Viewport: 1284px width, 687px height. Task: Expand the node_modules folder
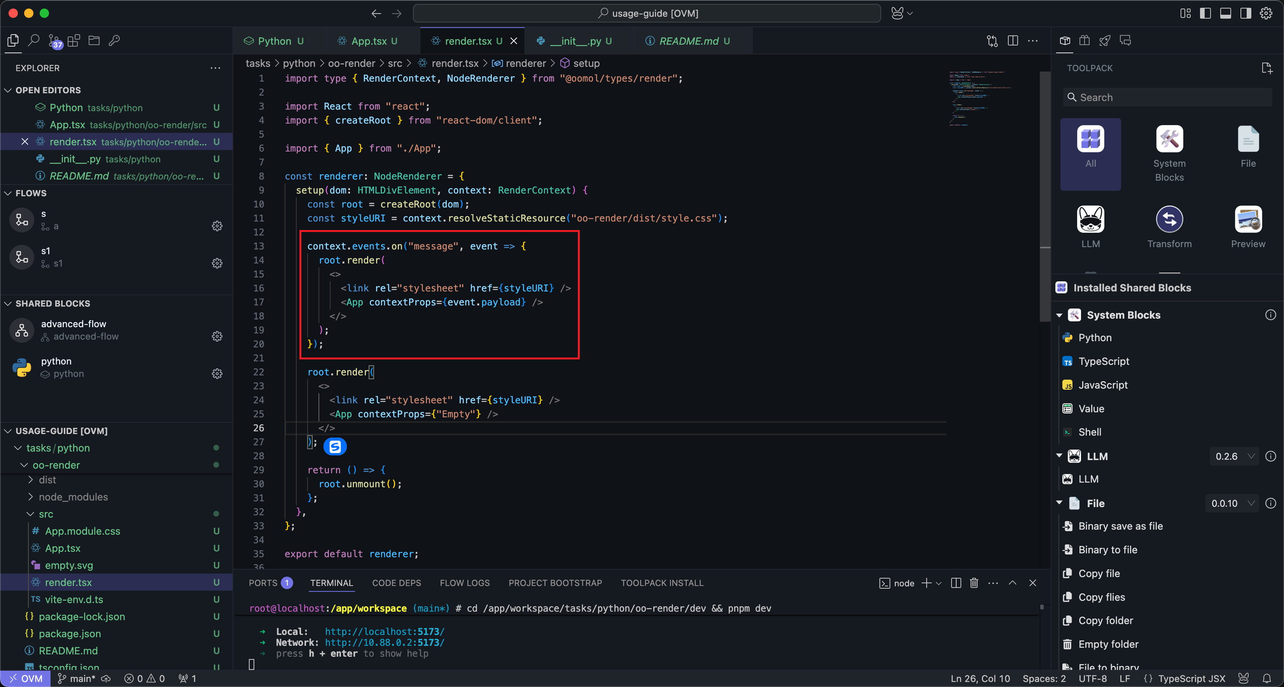pos(73,497)
